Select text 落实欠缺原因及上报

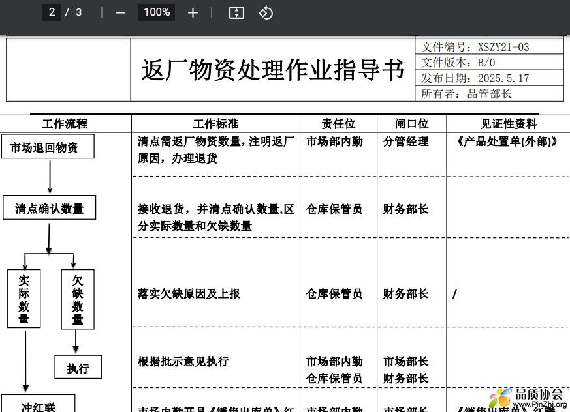(x=189, y=293)
